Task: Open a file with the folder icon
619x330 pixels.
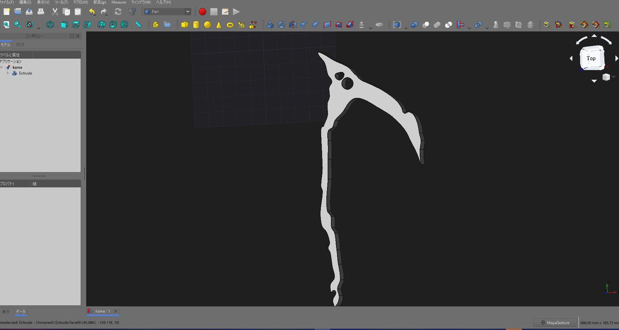Action: [18, 11]
